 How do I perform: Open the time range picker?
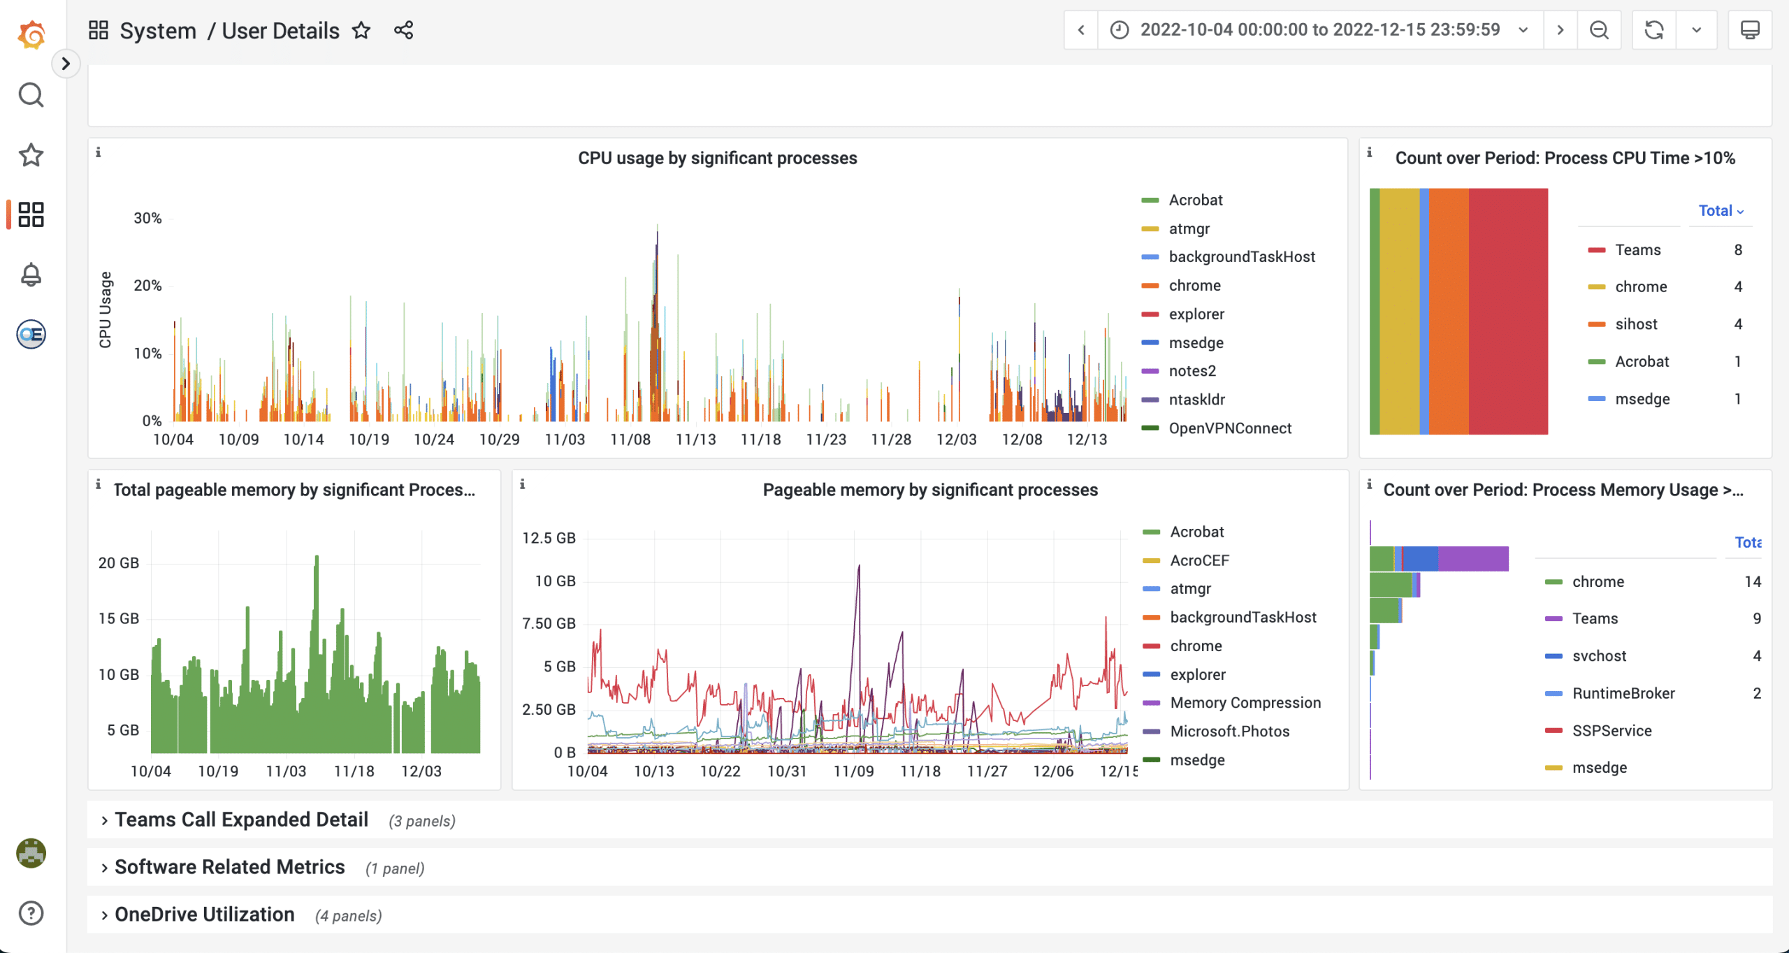coord(1319,30)
